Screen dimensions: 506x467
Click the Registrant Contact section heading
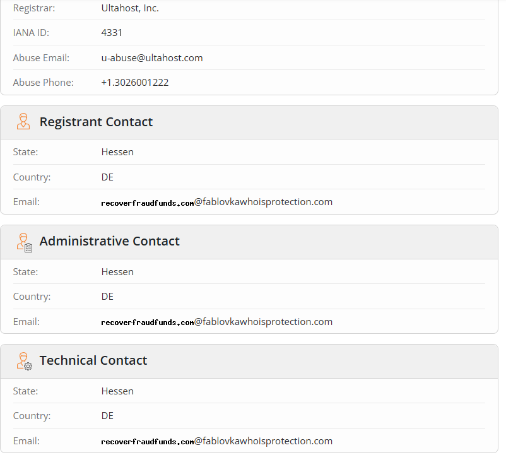click(96, 122)
